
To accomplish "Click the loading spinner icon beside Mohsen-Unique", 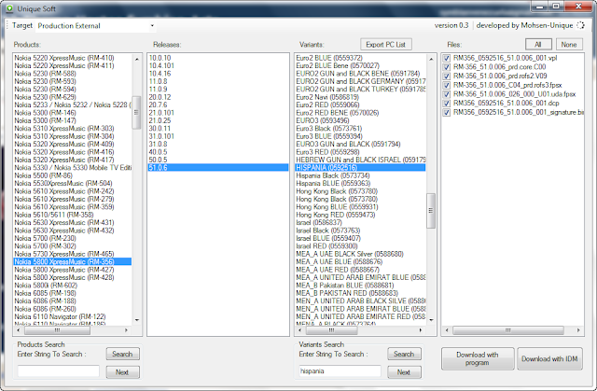I will click(x=580, y=25).
